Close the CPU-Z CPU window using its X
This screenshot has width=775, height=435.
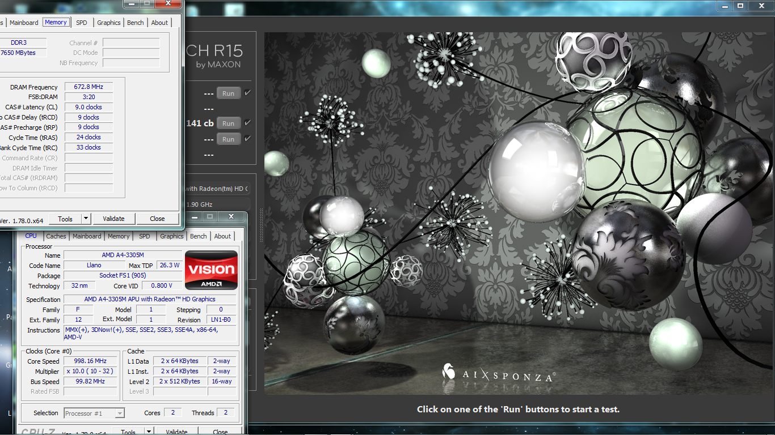[231, 216]
